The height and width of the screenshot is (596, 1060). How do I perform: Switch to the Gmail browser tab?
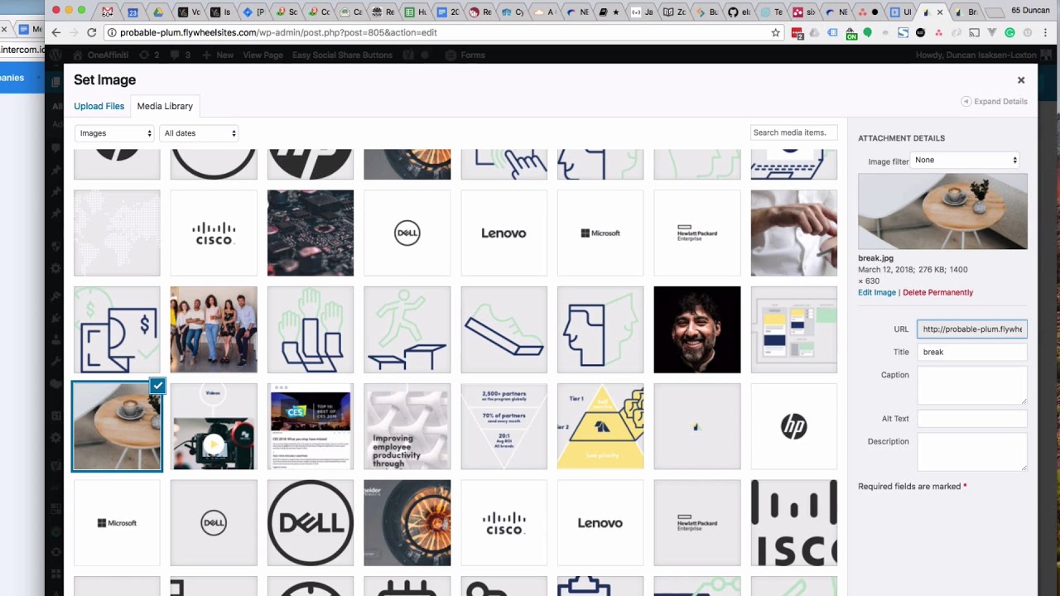[x=108, y=12]
